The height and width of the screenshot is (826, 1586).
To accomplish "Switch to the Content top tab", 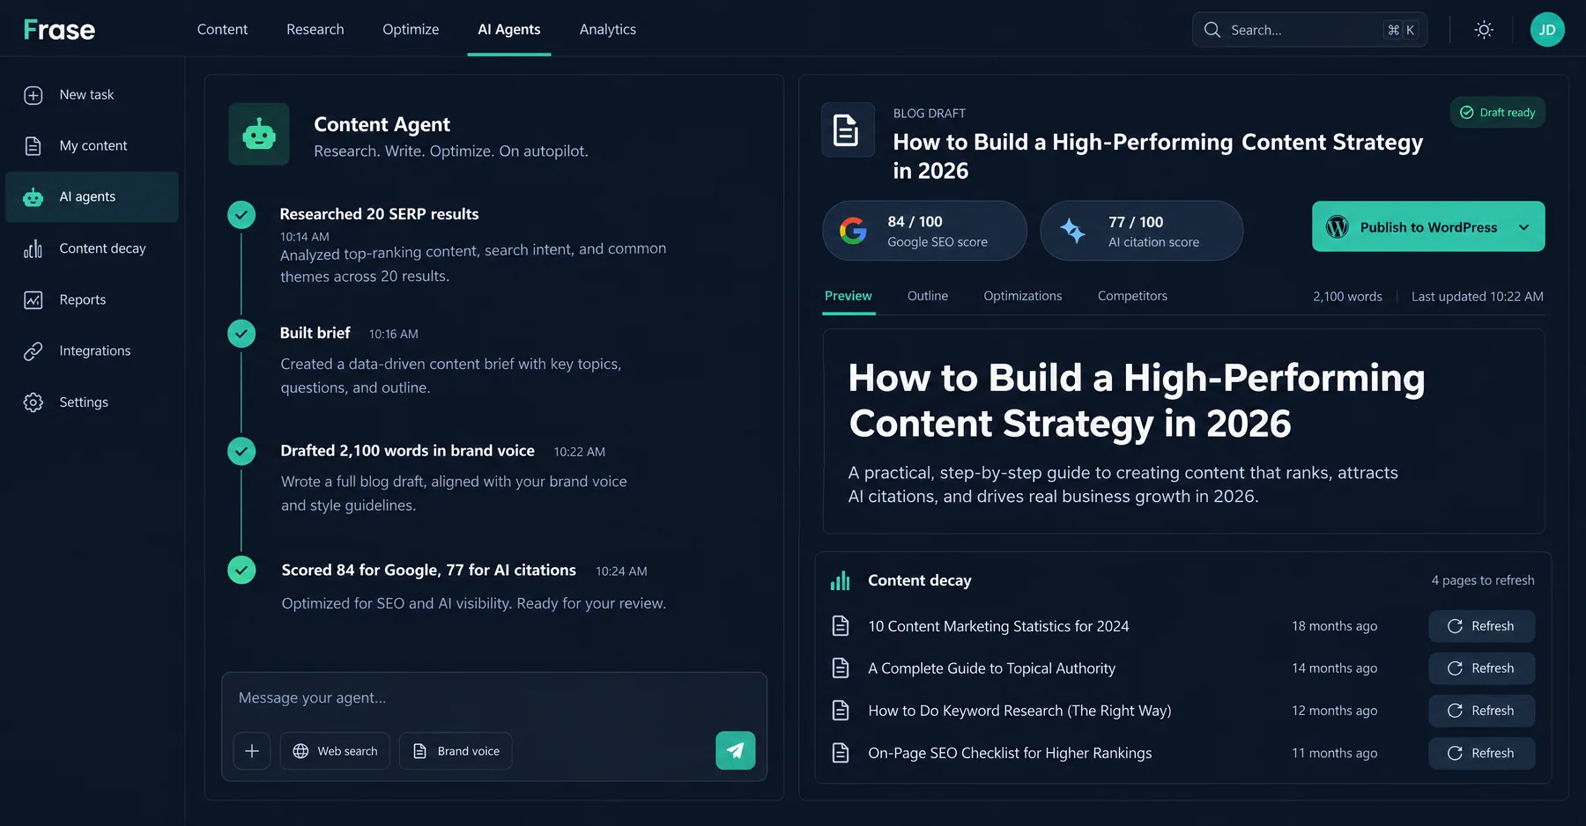I will [x=222, y=29].
